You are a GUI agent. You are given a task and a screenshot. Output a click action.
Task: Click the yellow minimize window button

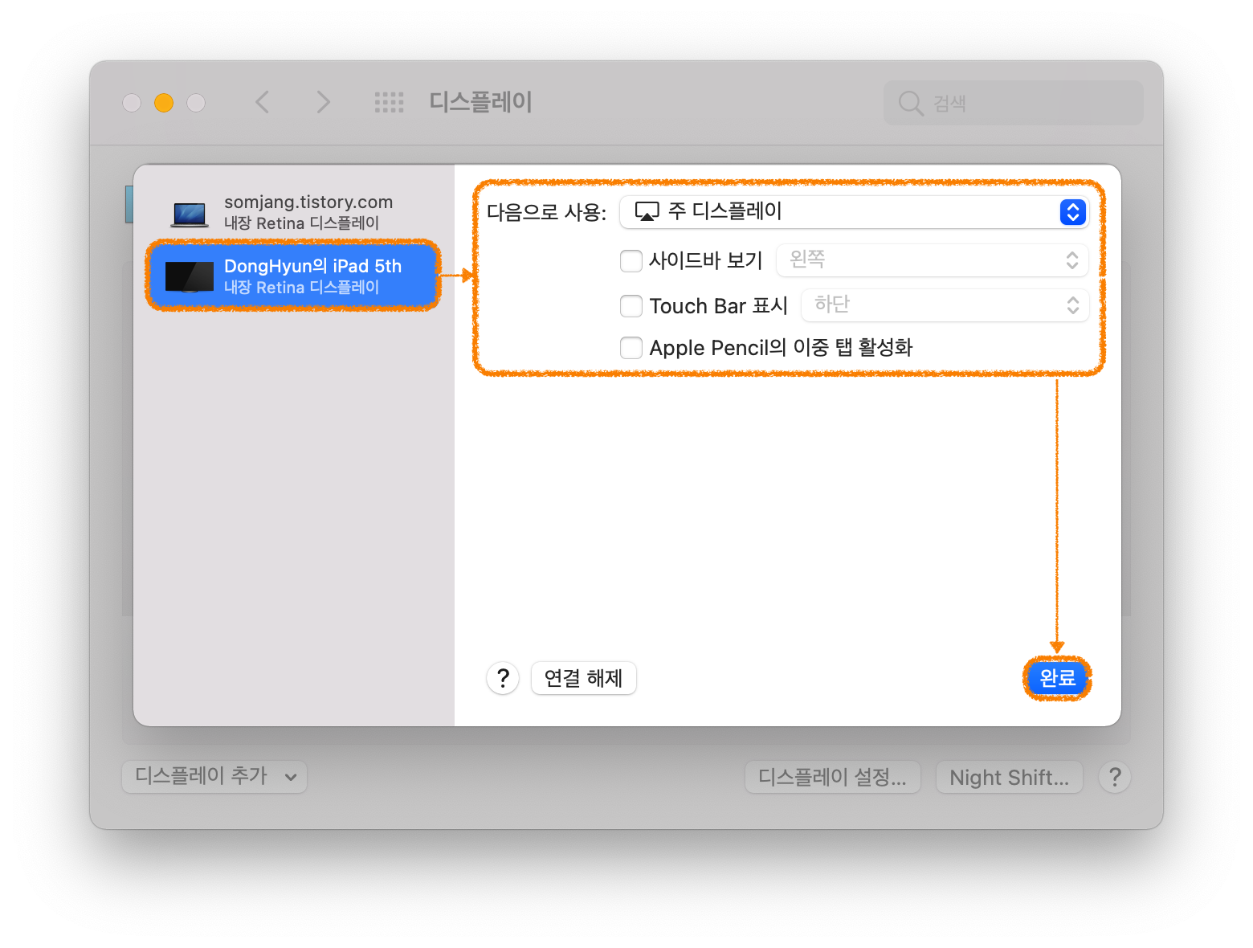click(164, 103)
